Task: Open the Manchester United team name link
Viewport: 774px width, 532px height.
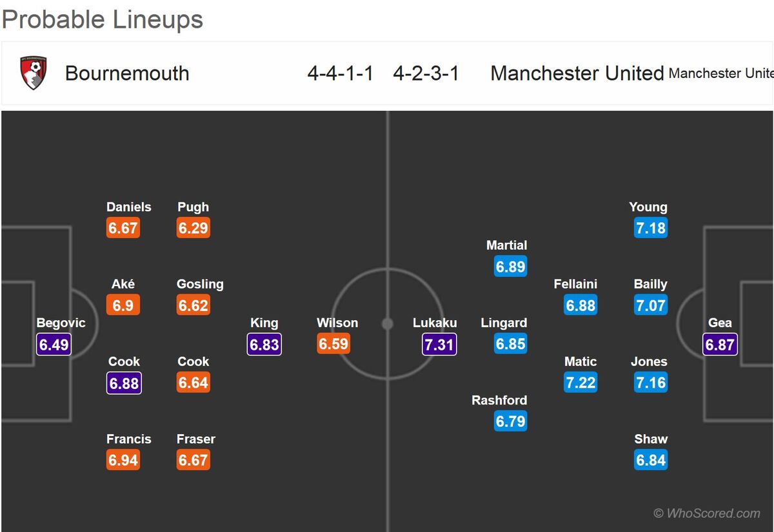Action: pyautogui.click(x=577, y=73)
